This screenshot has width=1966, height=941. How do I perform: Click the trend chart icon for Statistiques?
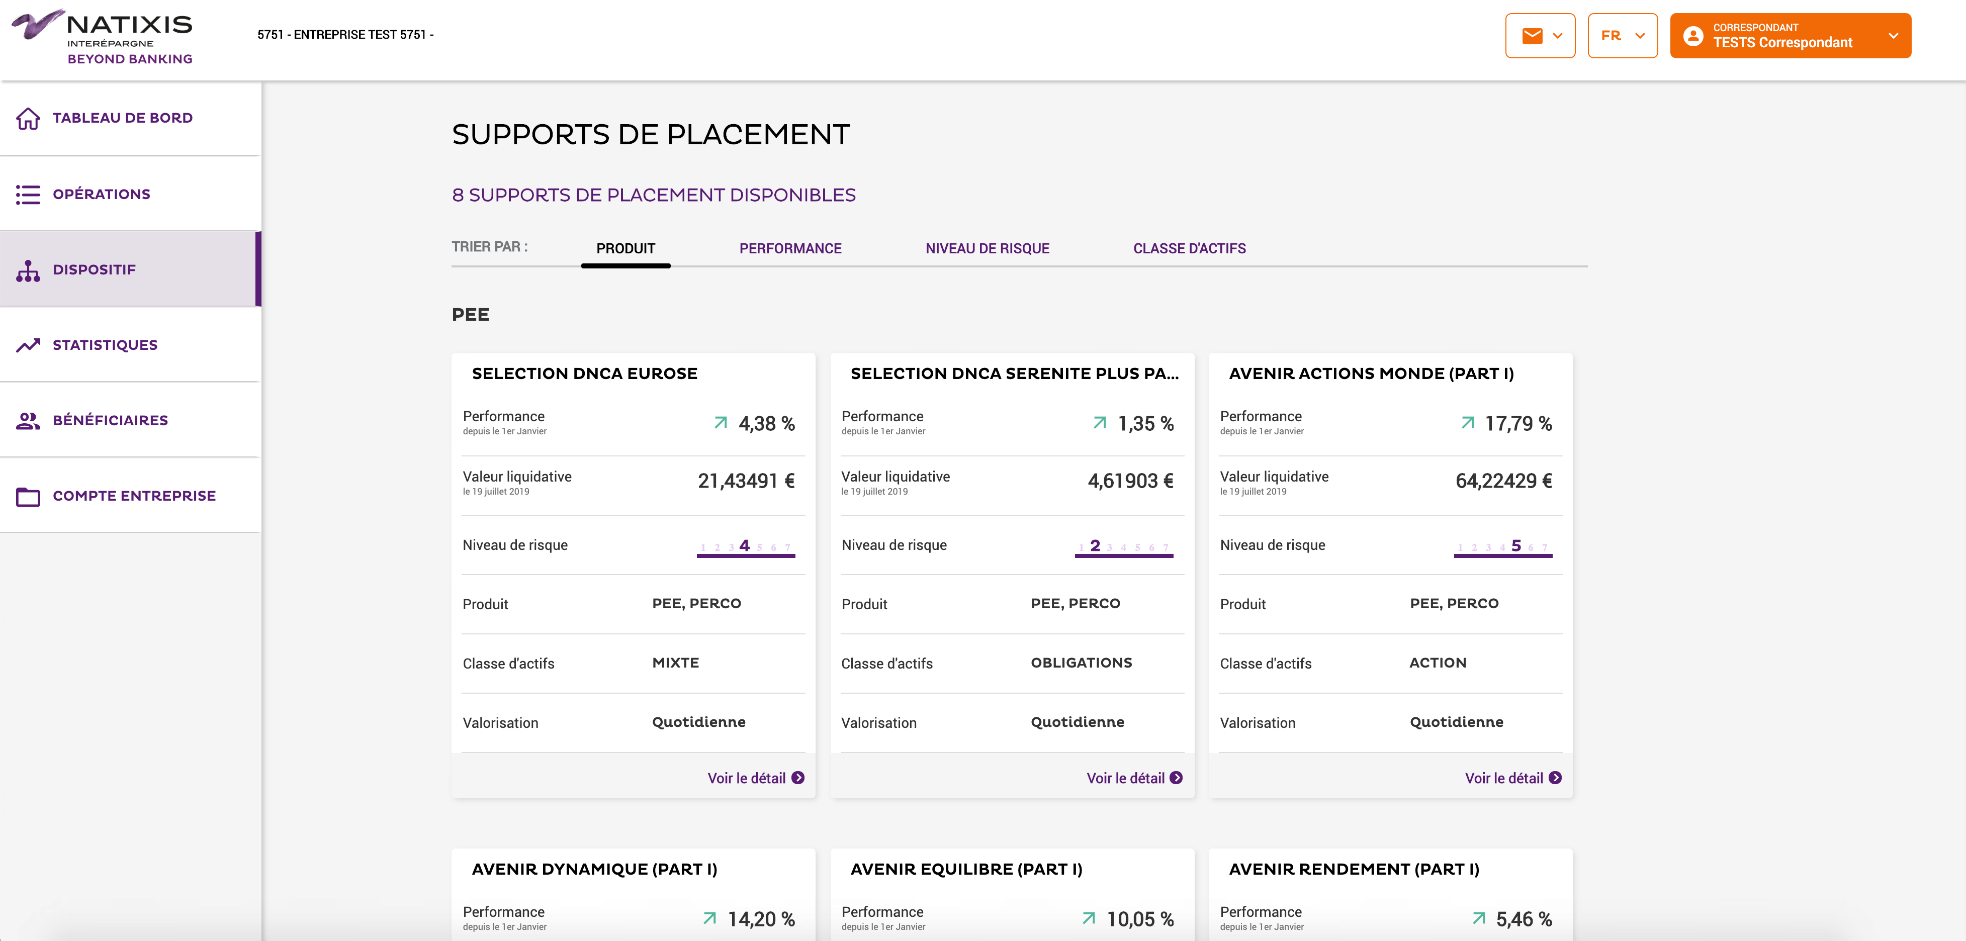point(28,345)
